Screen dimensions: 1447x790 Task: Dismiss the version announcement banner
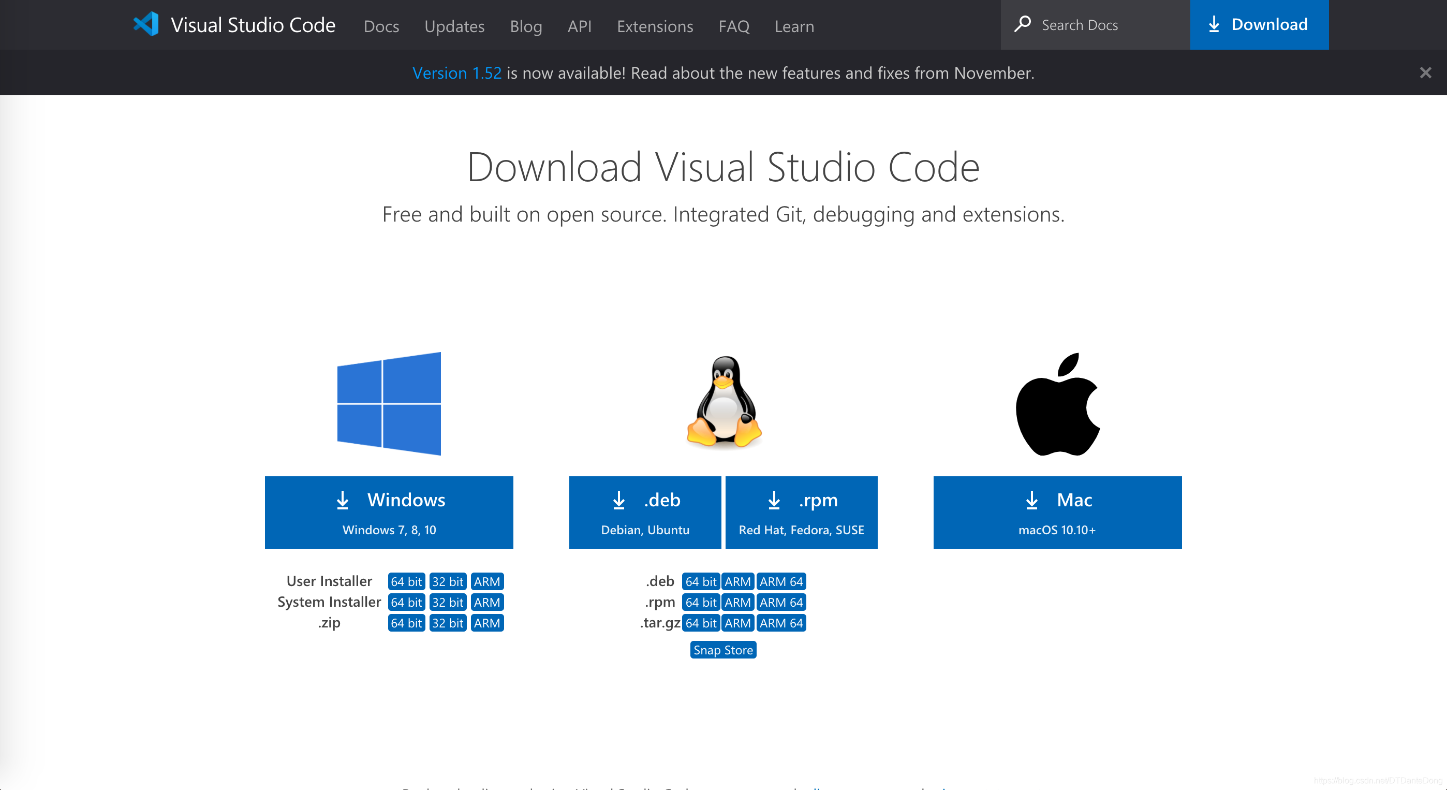click(x=1425, y=72)
